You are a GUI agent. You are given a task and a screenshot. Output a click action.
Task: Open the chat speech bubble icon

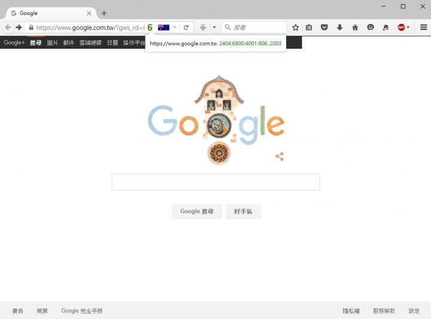tap(371, 27)
